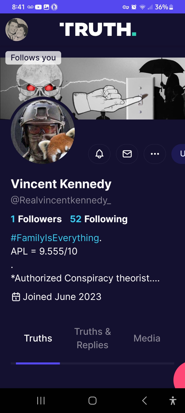This screenshot has width=185, height=413.
Task: Open the Media tab
Action: coord(147,338)
